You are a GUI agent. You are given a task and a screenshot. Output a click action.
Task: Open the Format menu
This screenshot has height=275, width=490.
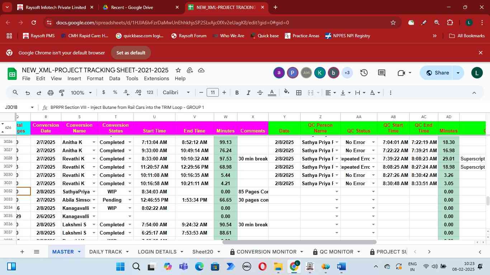coord(95,78)
